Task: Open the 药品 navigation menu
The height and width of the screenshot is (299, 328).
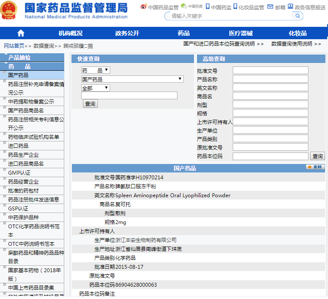Action: 184,33
